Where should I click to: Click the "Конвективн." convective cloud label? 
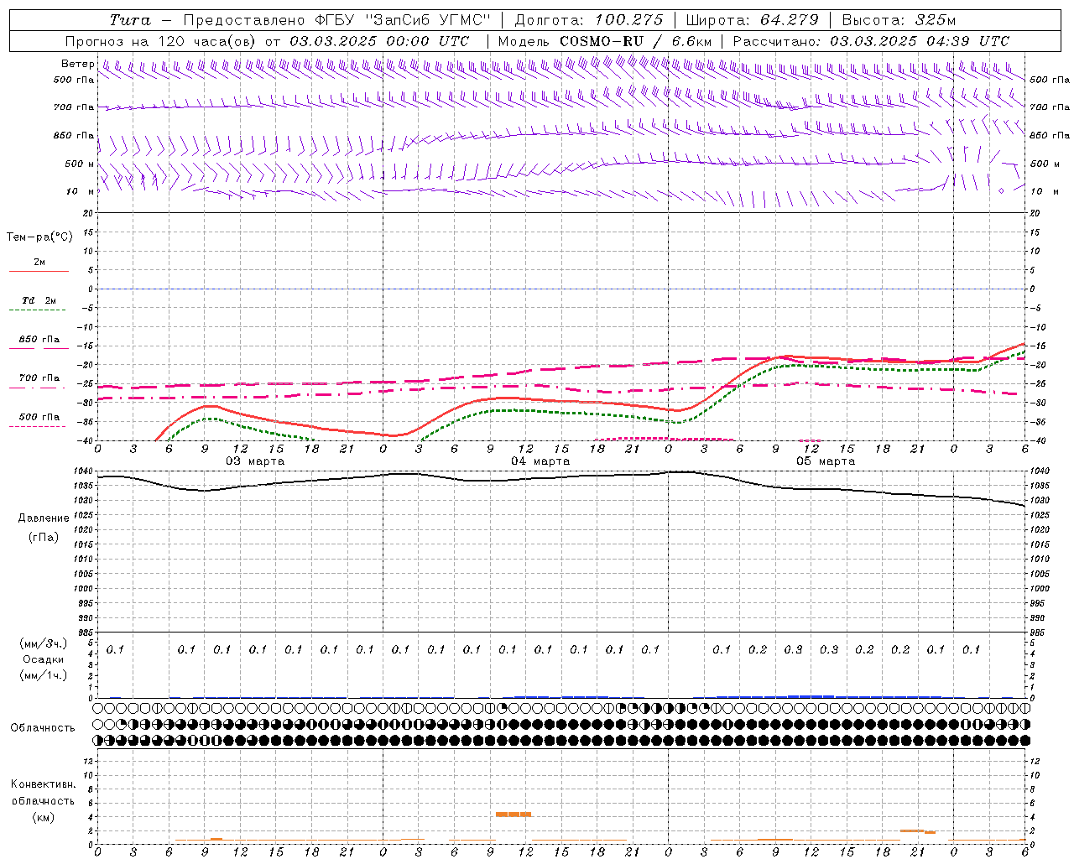pyautogui.click(x=43, y=784)
